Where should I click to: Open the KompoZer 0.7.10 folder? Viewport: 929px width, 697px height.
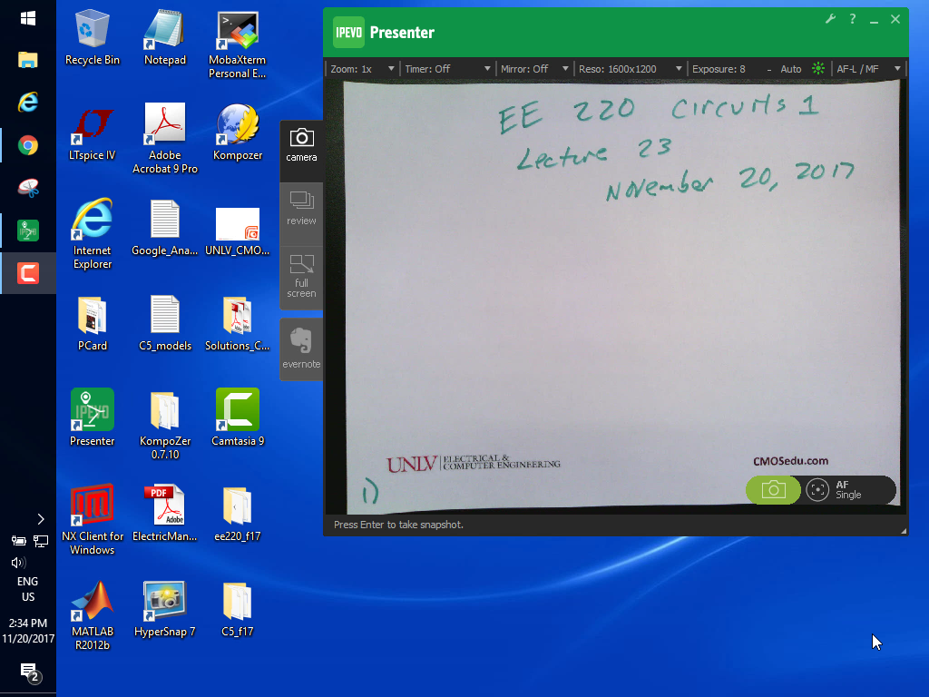(x=165, y=425)
